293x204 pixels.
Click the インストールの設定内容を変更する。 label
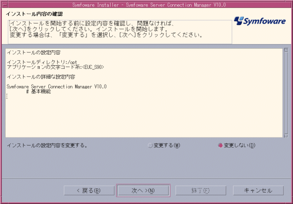pyautogui.click(x=47, y=145)
